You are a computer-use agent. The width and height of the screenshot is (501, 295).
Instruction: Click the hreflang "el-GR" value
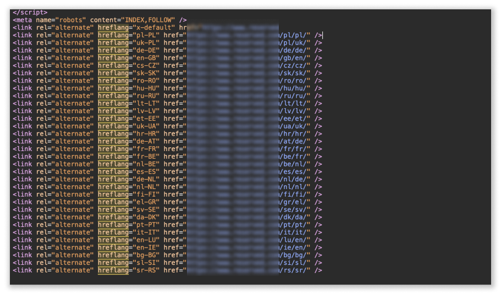[x=146, y=202]
